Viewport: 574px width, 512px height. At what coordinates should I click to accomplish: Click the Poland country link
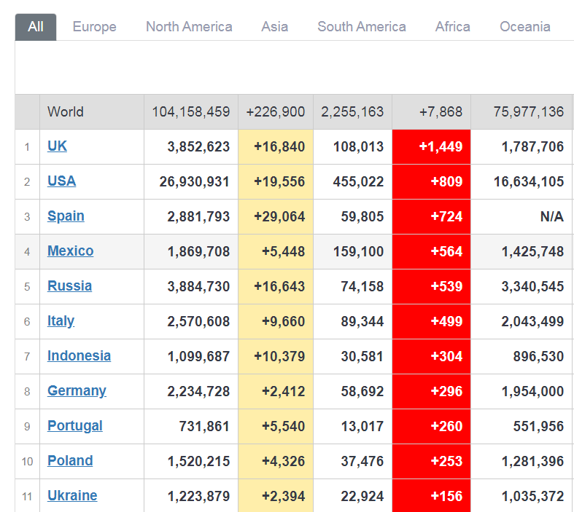point(70,461)
